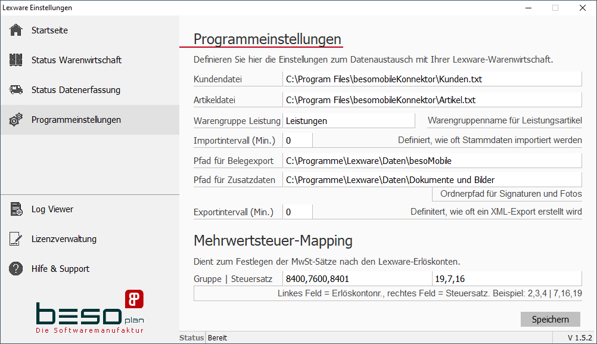
Task: Click the besoplan logo
Action: coord(90,312)
